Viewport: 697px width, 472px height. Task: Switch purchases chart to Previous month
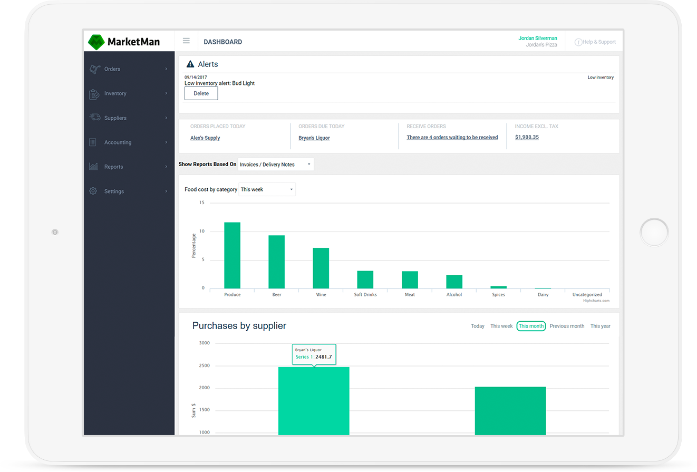point(567,326)
